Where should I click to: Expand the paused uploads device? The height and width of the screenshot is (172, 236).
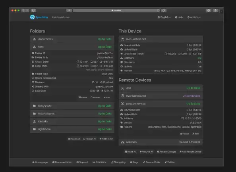pos(161,142)
